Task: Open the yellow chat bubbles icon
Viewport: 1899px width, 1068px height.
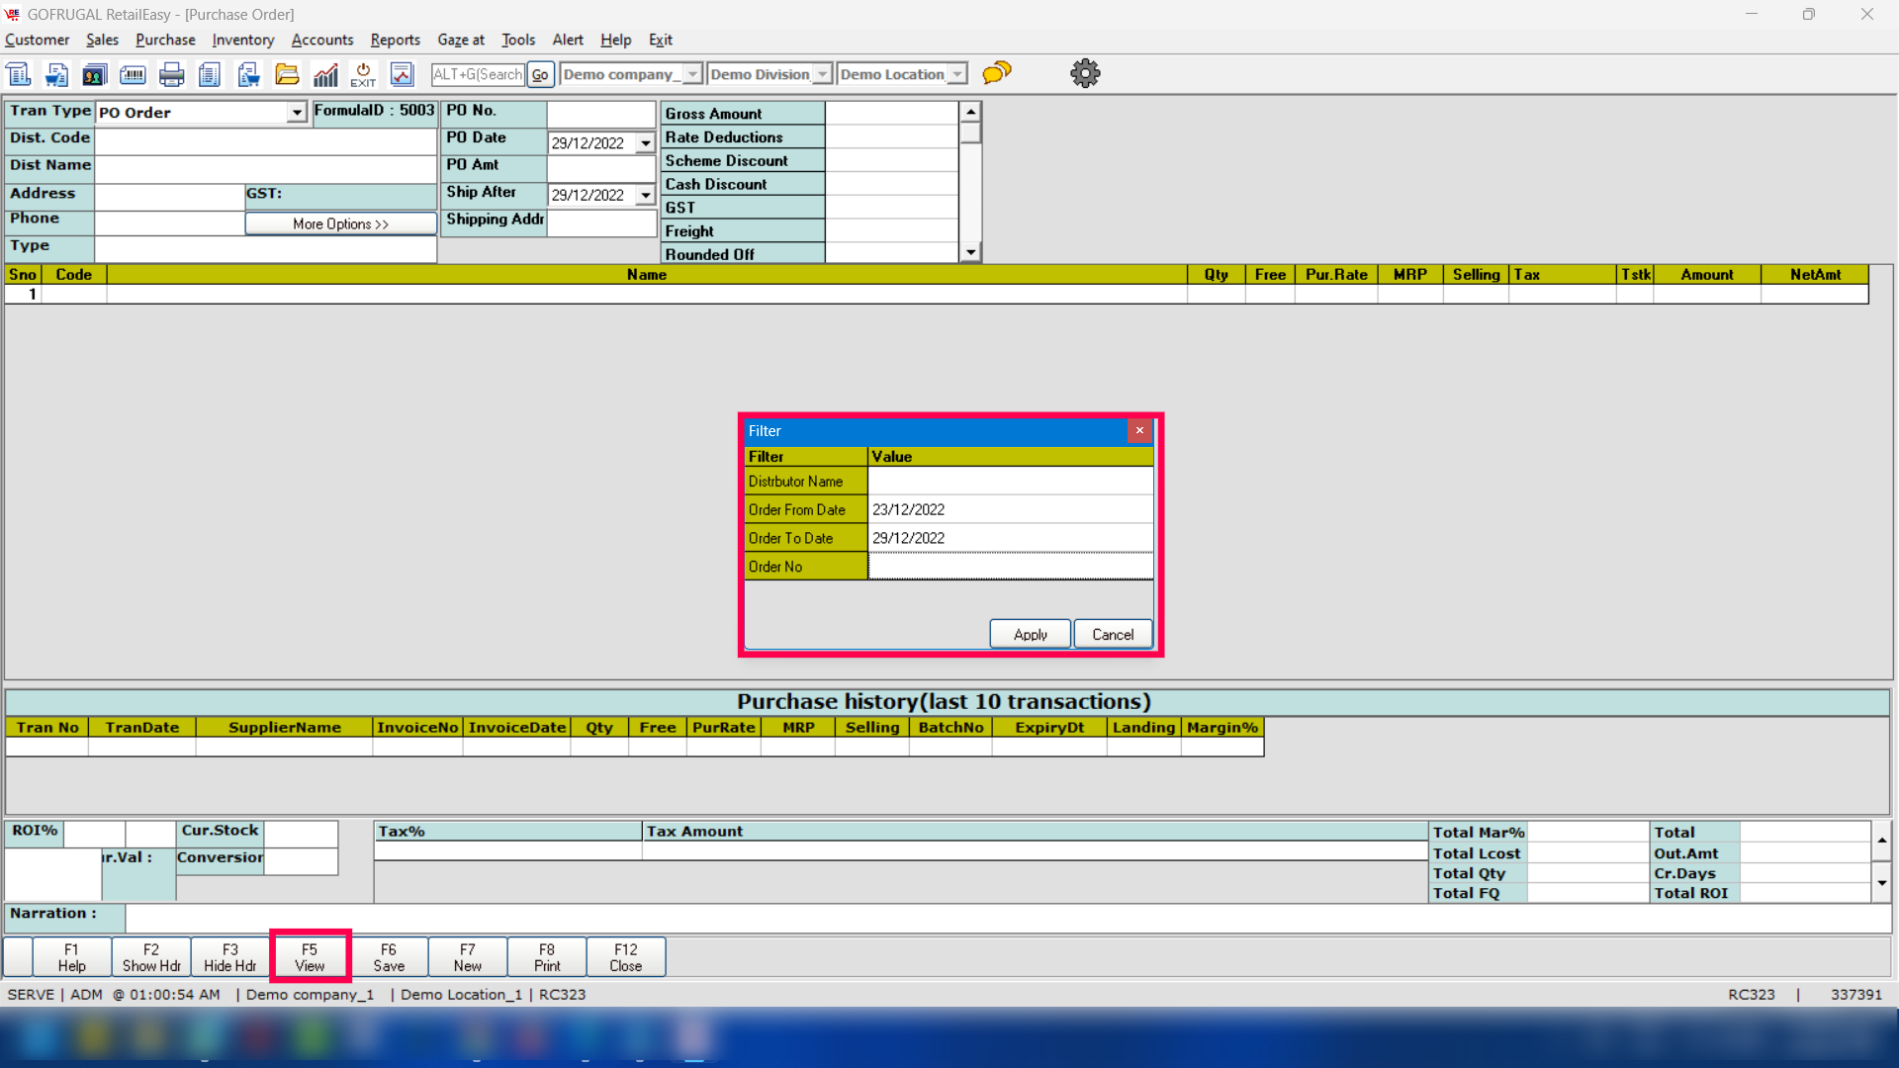Action: pyautogui.click(x=997, y=72)
